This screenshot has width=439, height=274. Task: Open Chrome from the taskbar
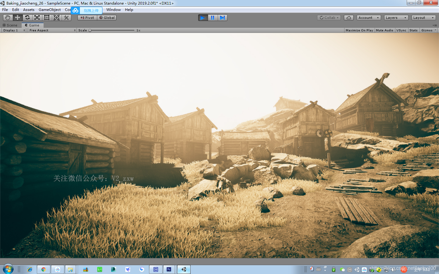click(x=44, y=269)
